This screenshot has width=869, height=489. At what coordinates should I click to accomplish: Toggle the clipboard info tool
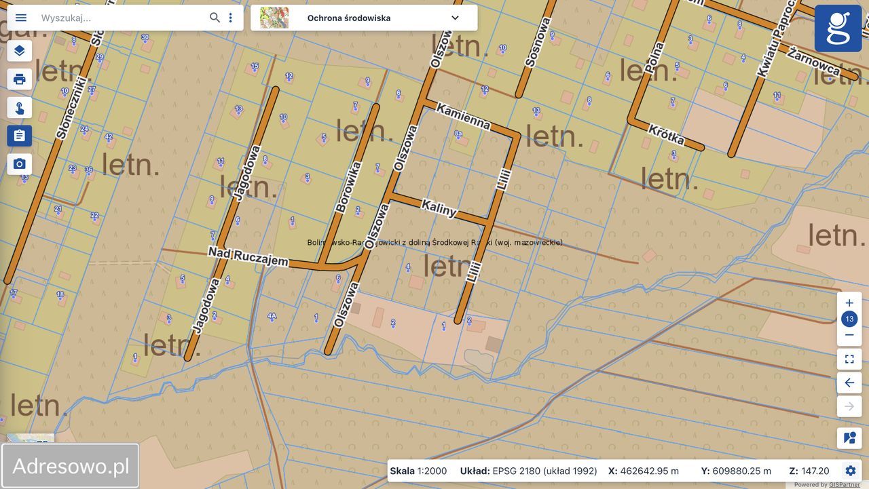click(x=19, y=136)
